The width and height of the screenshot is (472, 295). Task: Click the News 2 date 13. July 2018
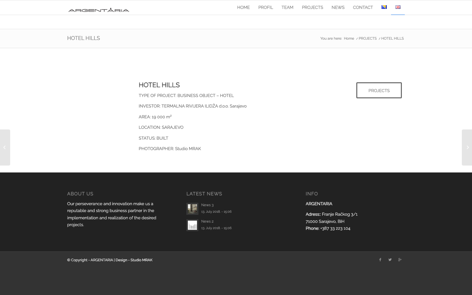(x=216, y=228)
